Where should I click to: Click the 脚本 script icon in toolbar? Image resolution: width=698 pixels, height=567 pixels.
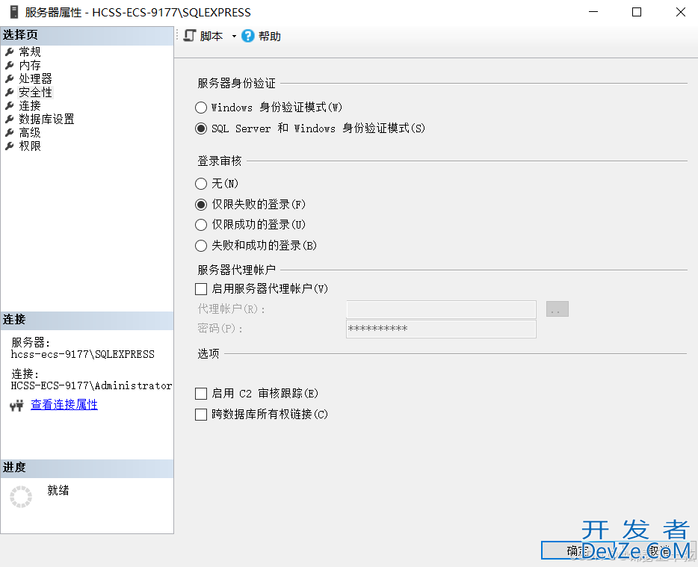tap(190, 36)
